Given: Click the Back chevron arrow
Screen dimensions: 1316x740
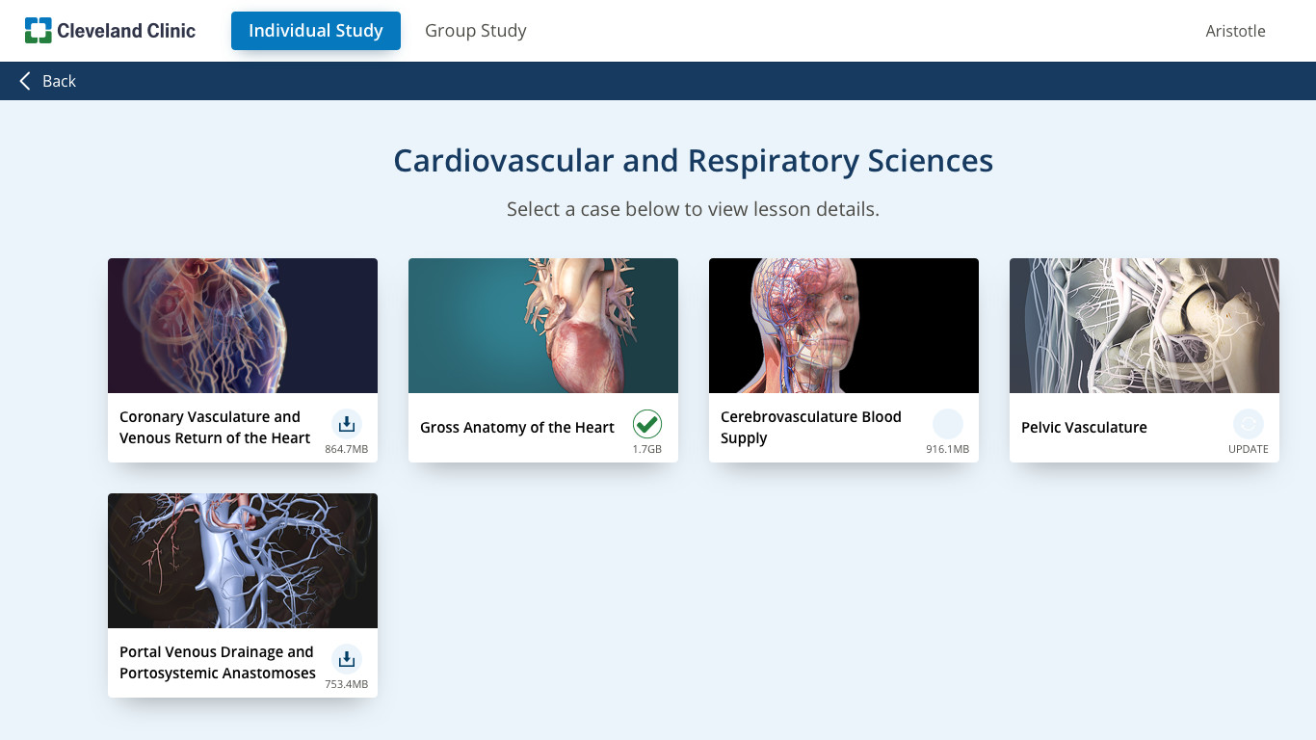Looking at the screenshot, I should [25, 81].
